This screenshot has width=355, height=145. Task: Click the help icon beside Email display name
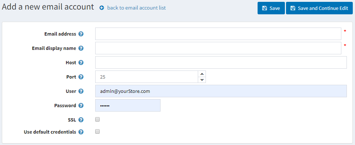pyautogui.click(x=81, y=48)
